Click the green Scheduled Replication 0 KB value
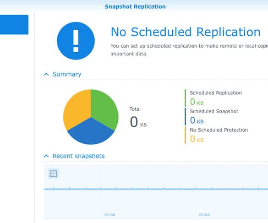268x223 pixels. [x=197, y=102]
